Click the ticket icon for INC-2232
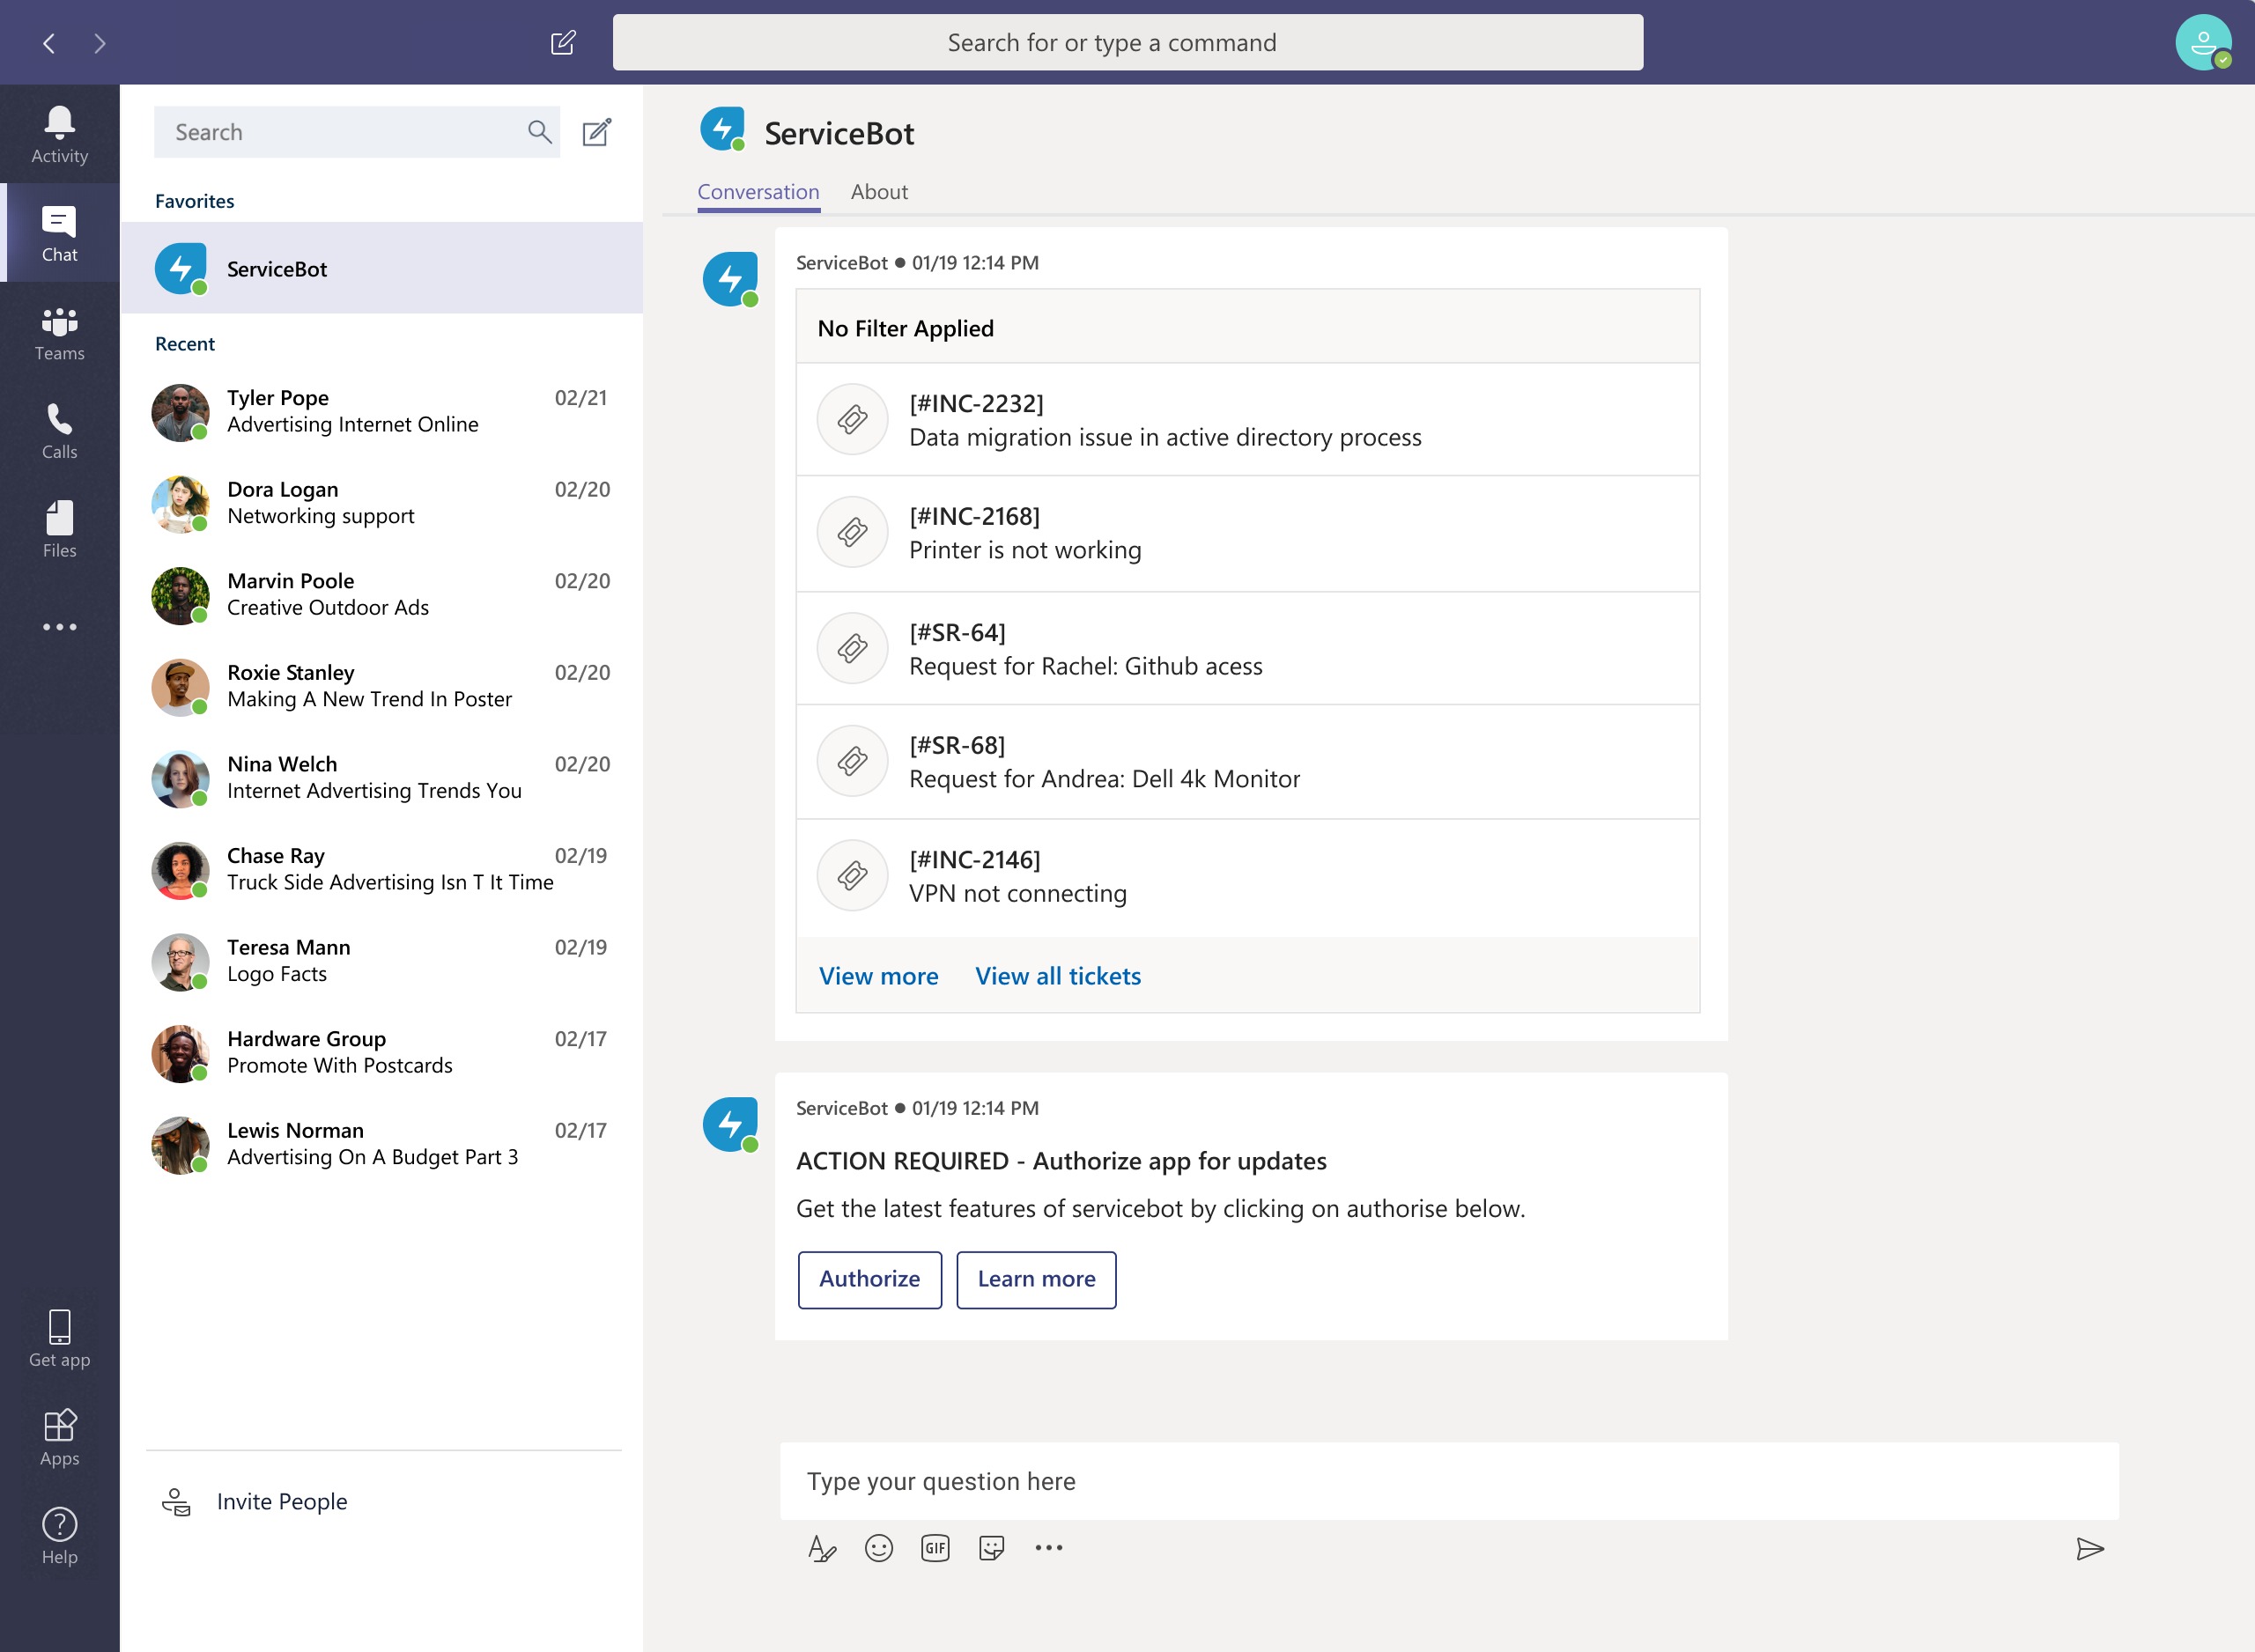 pyautogui.click(x=852, y=419)
